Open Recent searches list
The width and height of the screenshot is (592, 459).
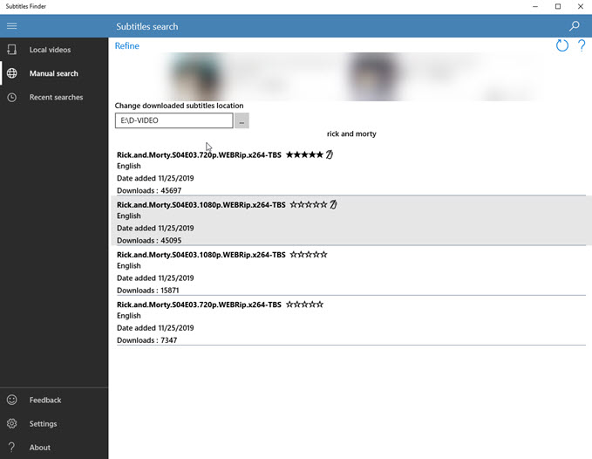click(54, 97)
